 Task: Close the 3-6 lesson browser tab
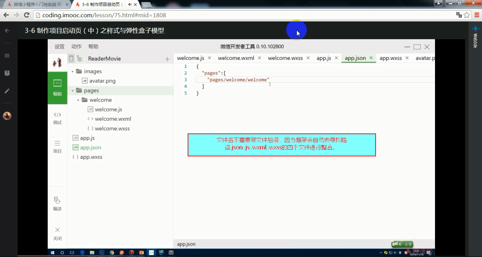pos(136,5)
